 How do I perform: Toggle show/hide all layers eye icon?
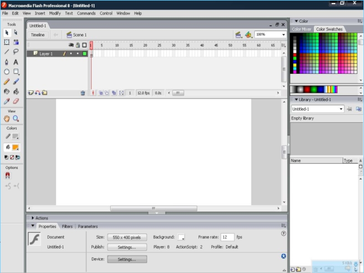71,45
